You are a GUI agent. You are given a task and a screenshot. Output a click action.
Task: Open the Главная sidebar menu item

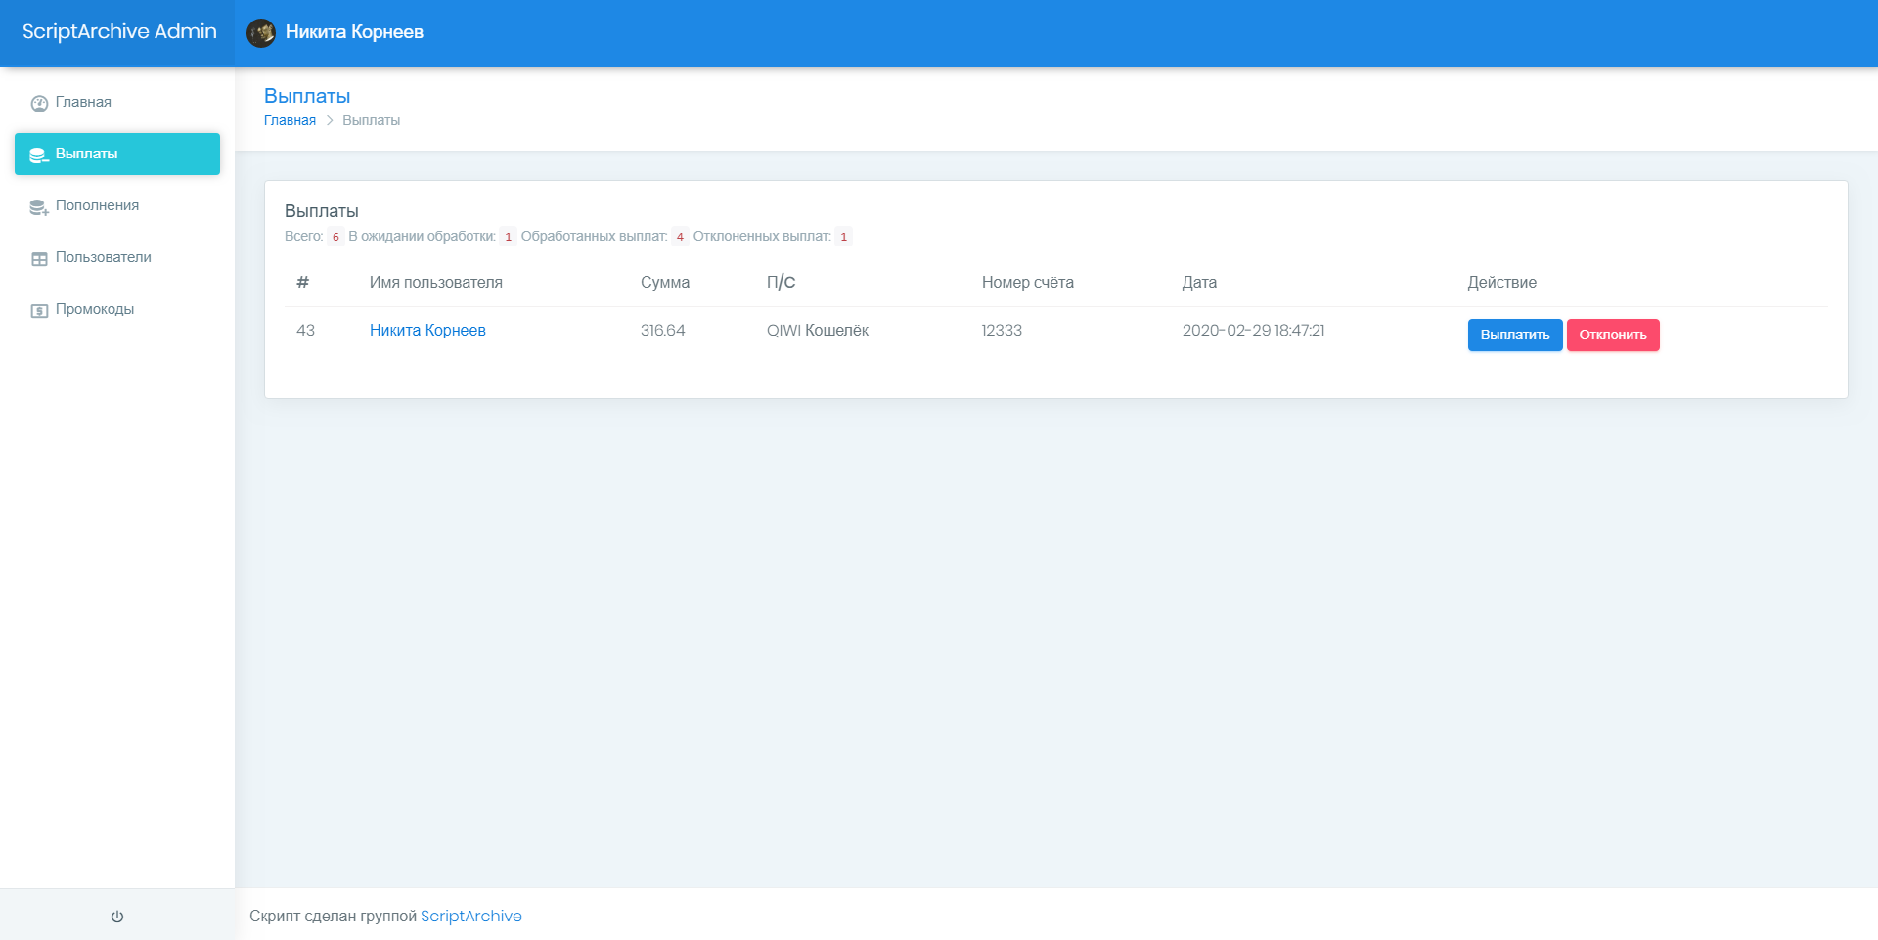click(83, 102)
